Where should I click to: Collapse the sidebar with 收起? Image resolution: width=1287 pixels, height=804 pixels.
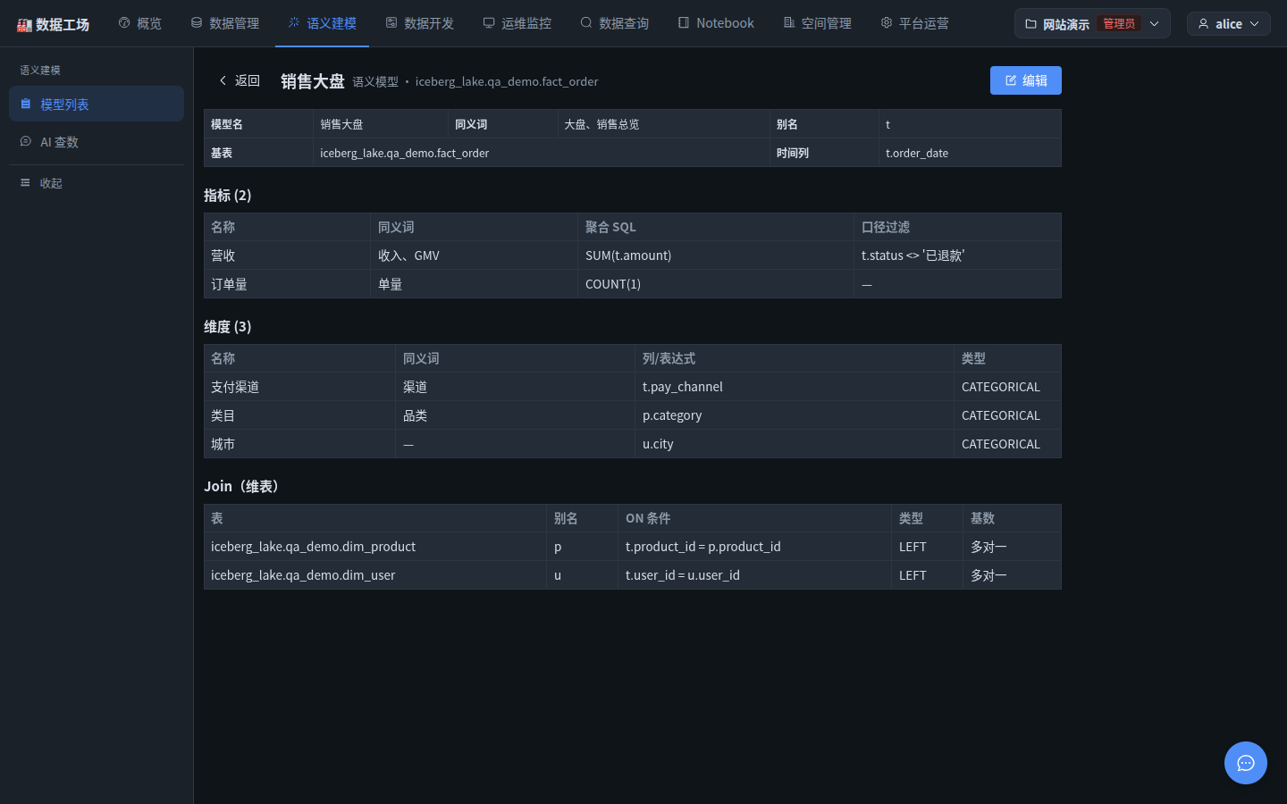tap(97, 182)
